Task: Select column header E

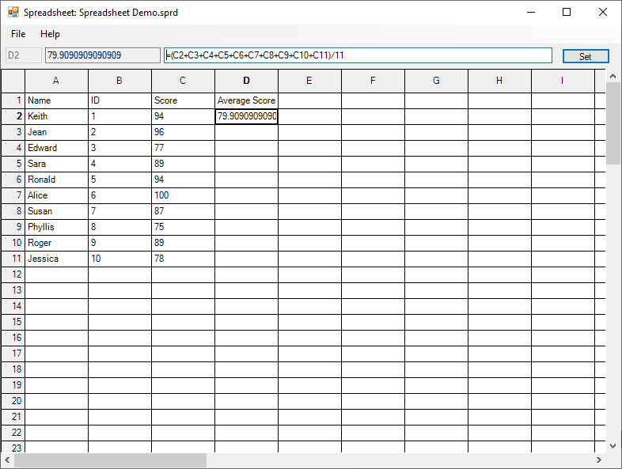Action: [x=309, y=81]
